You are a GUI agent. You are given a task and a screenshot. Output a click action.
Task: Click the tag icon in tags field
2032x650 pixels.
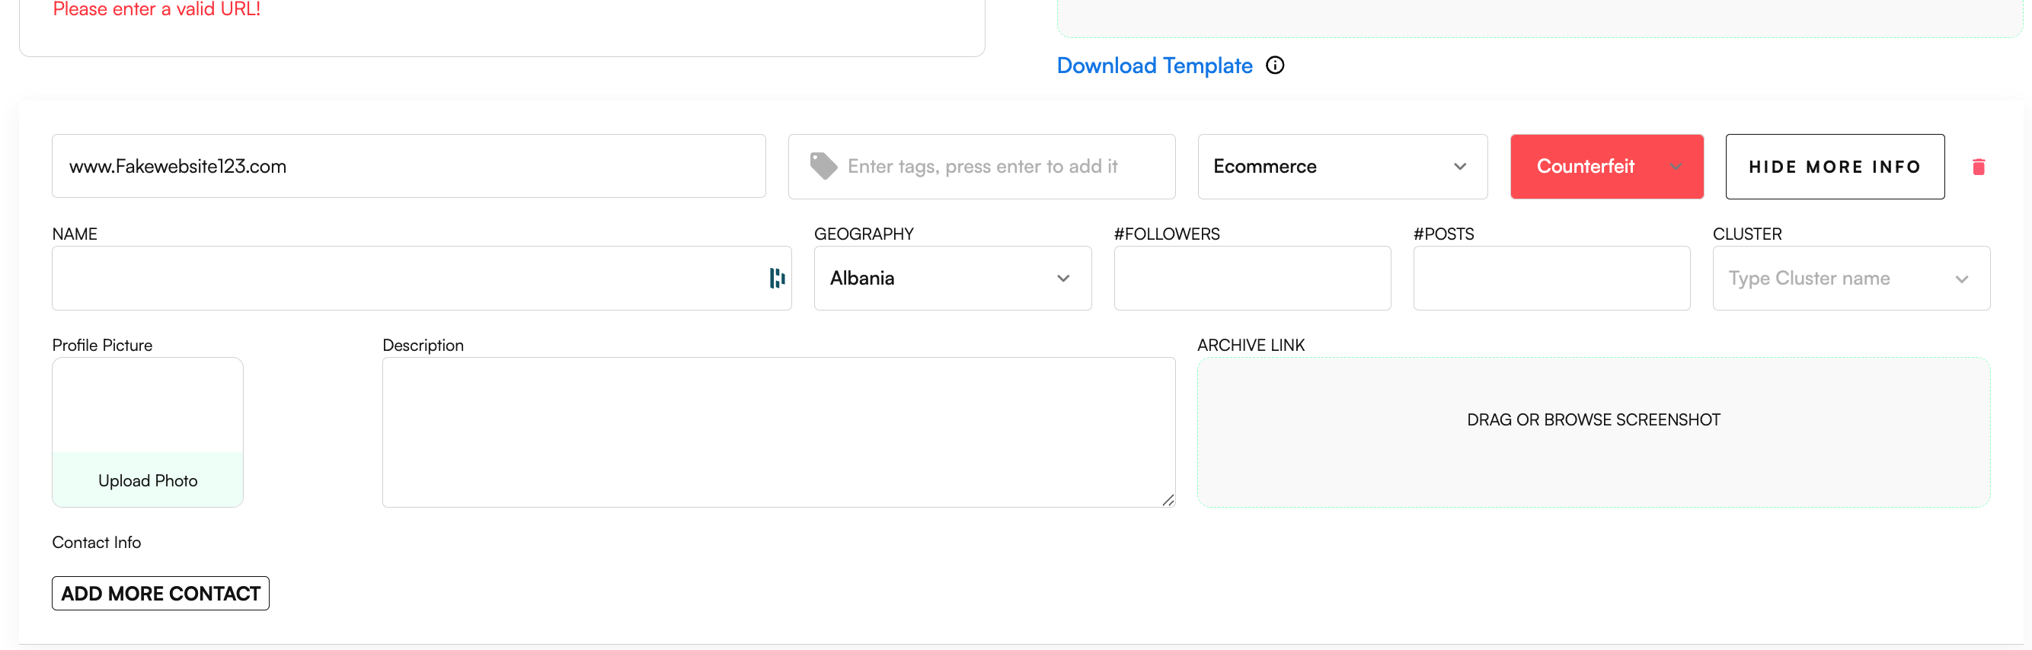click(823, 166)
